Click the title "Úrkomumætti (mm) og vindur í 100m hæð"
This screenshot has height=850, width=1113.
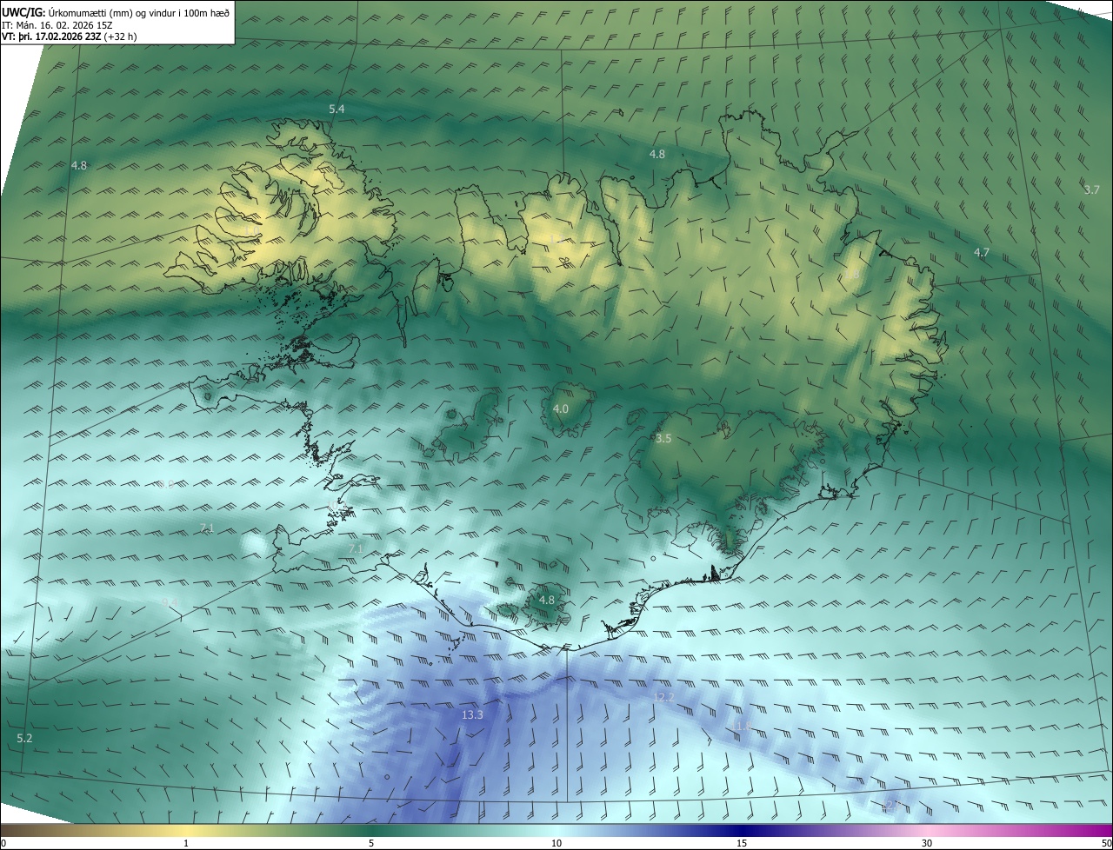point(139,13)
